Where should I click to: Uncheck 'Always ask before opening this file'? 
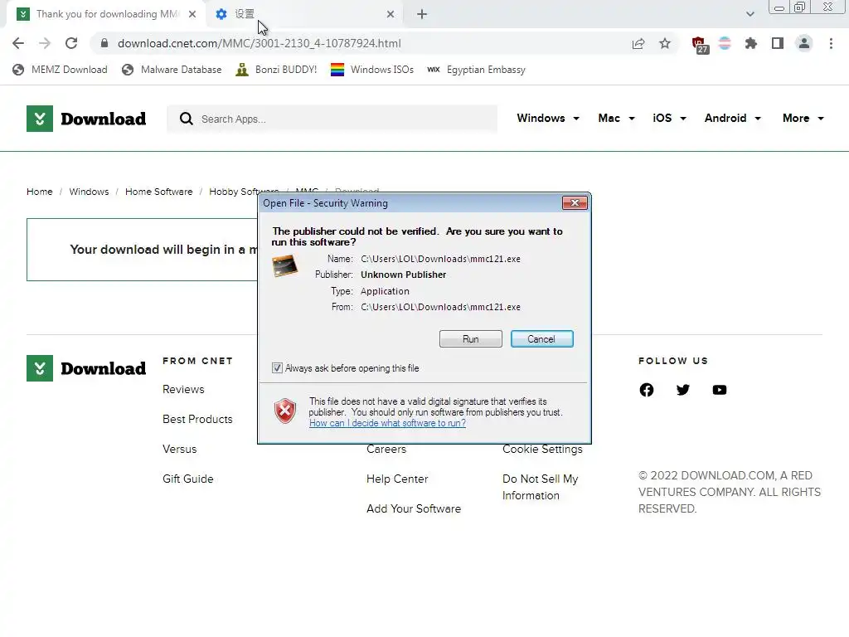pyautogui.click(x=277, y=368)
